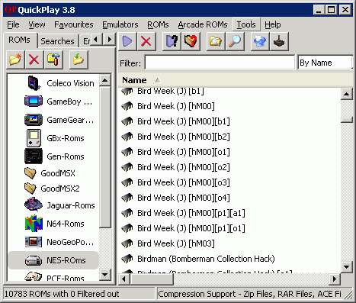Select the Jaguar-Roms console icon

click(x=34, y=205)
